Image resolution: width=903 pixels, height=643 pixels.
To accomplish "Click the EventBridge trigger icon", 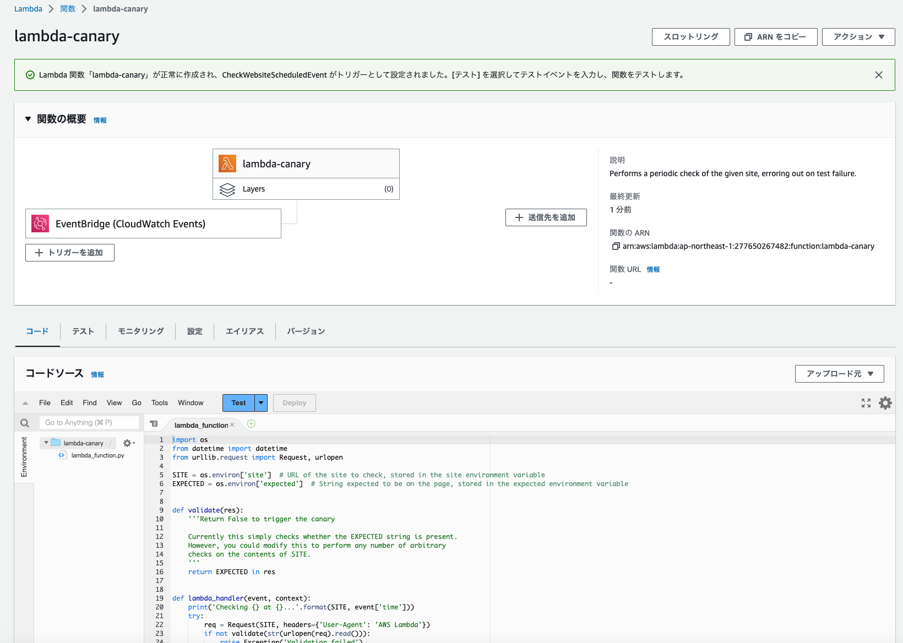I will (x=40, y=224).
